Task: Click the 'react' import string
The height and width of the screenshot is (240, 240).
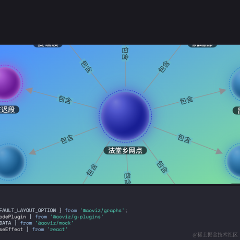Action: (x=57, y=229)
